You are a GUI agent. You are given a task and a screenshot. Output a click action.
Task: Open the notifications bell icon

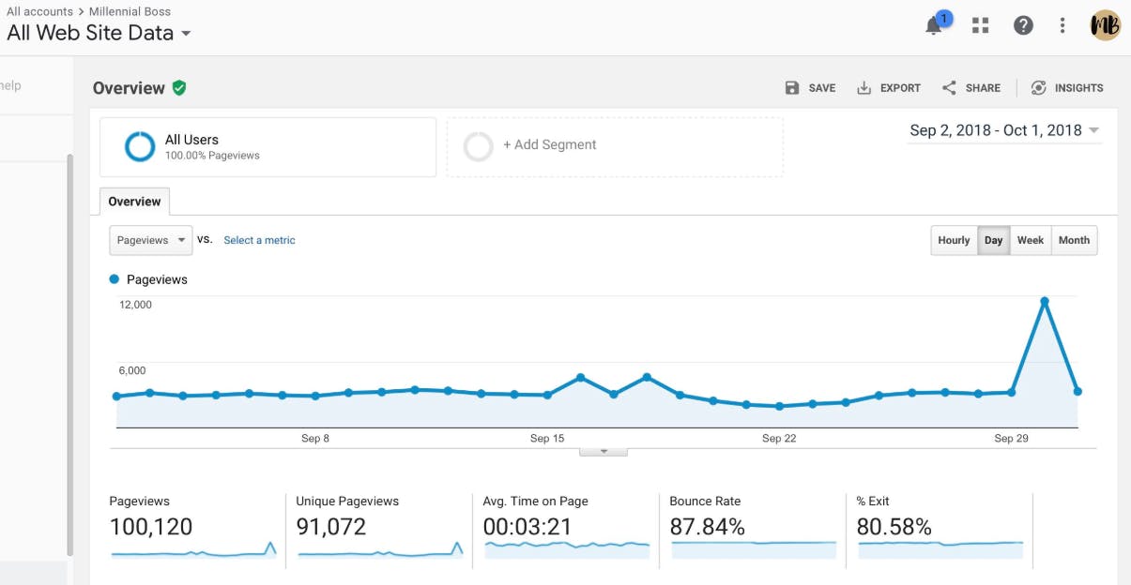pos(935,25)
